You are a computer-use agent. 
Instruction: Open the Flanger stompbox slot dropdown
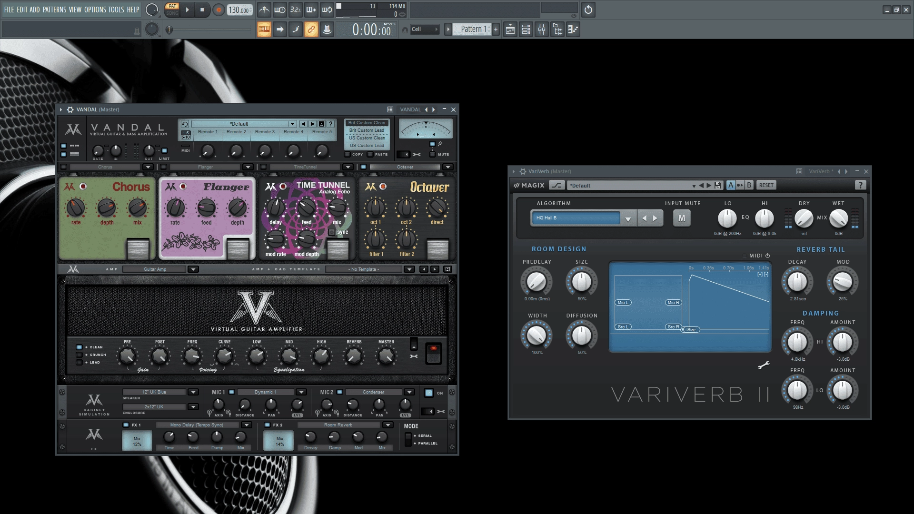click(248, 167)
